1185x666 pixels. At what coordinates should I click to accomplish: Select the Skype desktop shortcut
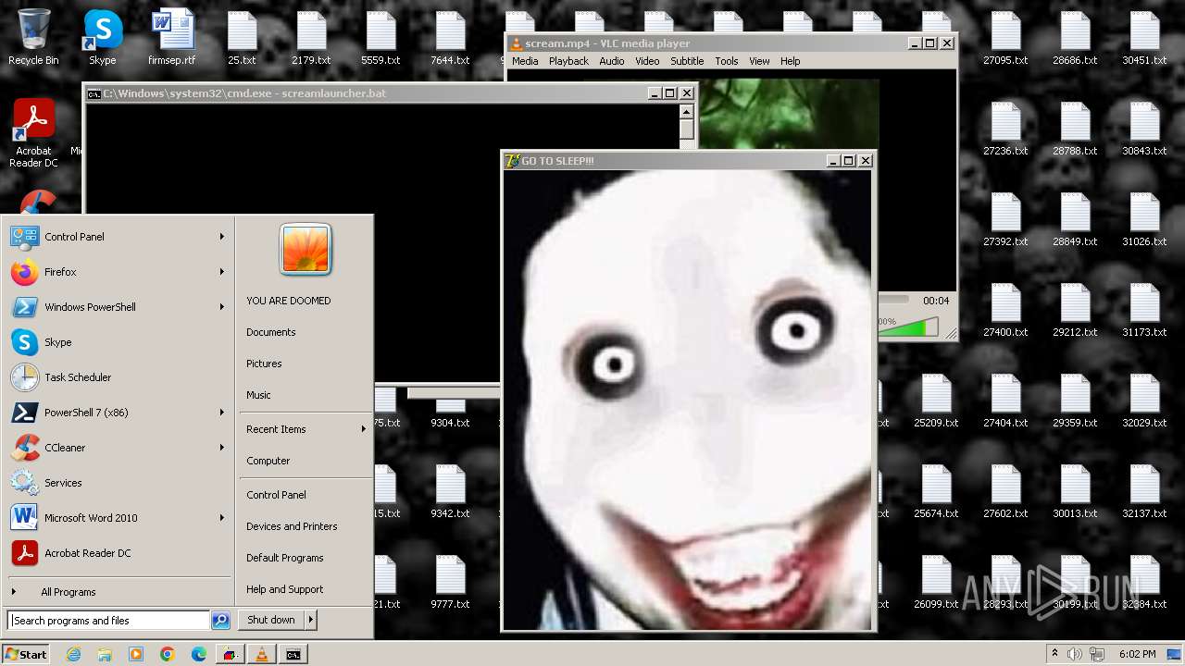(103, 37)
